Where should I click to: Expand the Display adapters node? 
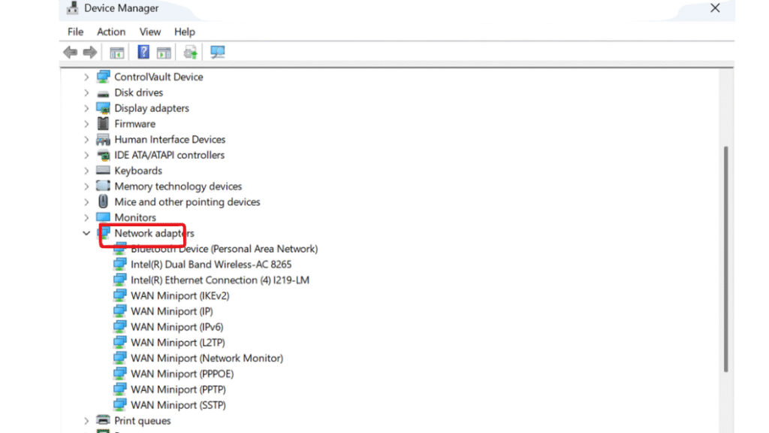[x=86, y=108]
